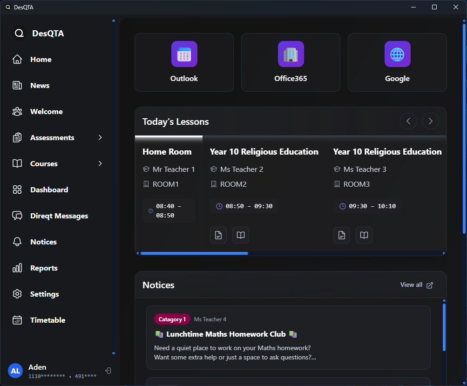
Task: Click the sidebar scroll down arrow
Action: point(114,353)
